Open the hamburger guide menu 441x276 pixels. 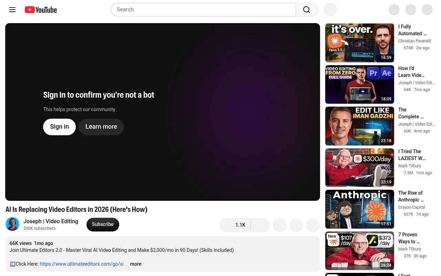[x=12, y=10]
